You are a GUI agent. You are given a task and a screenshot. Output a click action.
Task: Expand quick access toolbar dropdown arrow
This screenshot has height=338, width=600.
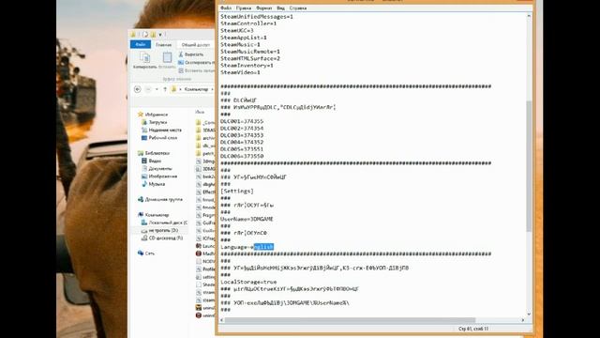pos(160,35)
